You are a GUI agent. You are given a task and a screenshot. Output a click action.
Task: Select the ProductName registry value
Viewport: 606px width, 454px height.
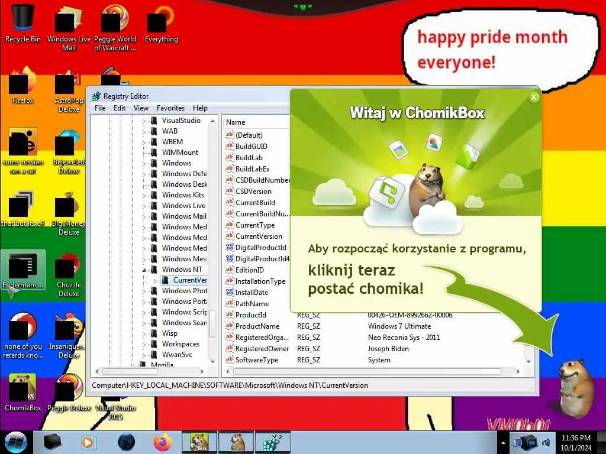click(257, 326)
